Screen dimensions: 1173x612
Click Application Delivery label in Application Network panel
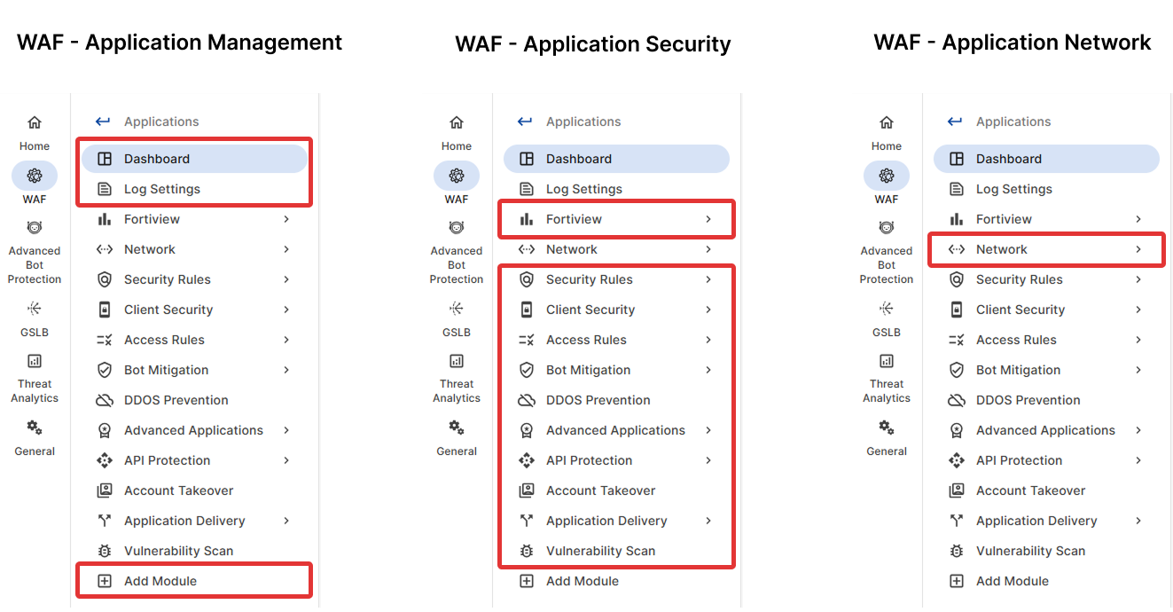1036,521
